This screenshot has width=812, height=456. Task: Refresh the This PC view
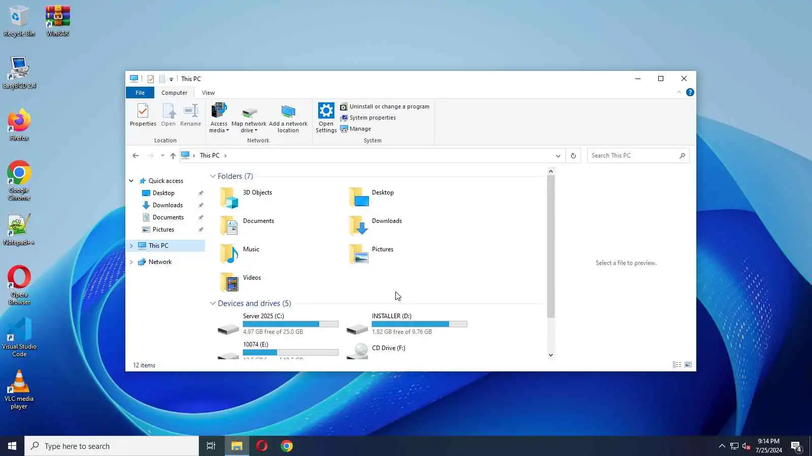pyautogui.click(x=573, y=156)
